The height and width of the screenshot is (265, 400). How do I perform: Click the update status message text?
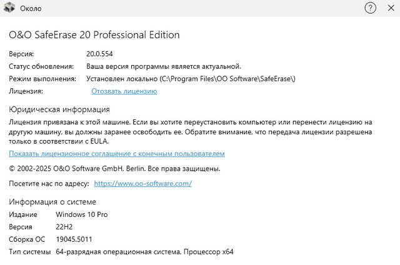[x=163, y=66]
